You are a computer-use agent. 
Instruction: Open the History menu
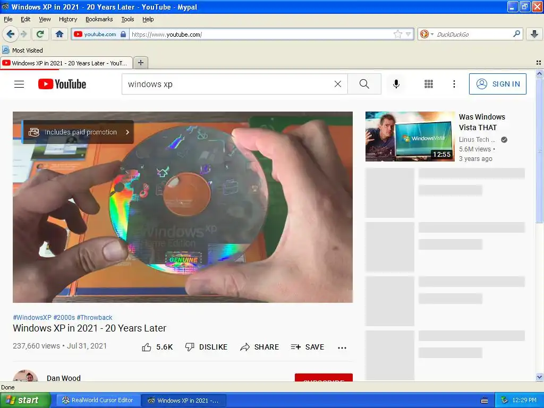67,19
